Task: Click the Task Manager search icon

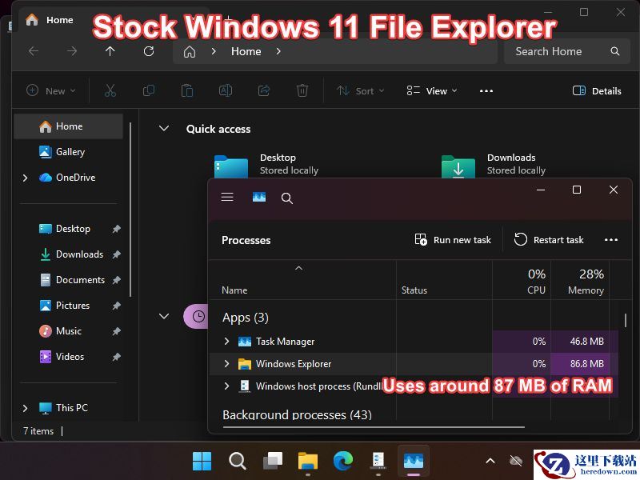Action: click(x=287, y=198)
